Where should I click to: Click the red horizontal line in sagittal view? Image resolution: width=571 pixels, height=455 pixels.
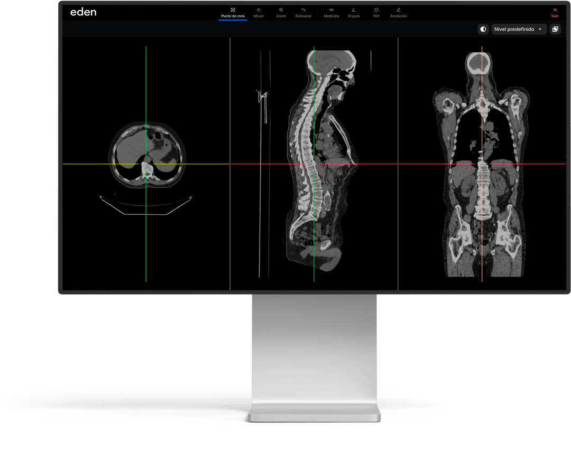point(370,164)
